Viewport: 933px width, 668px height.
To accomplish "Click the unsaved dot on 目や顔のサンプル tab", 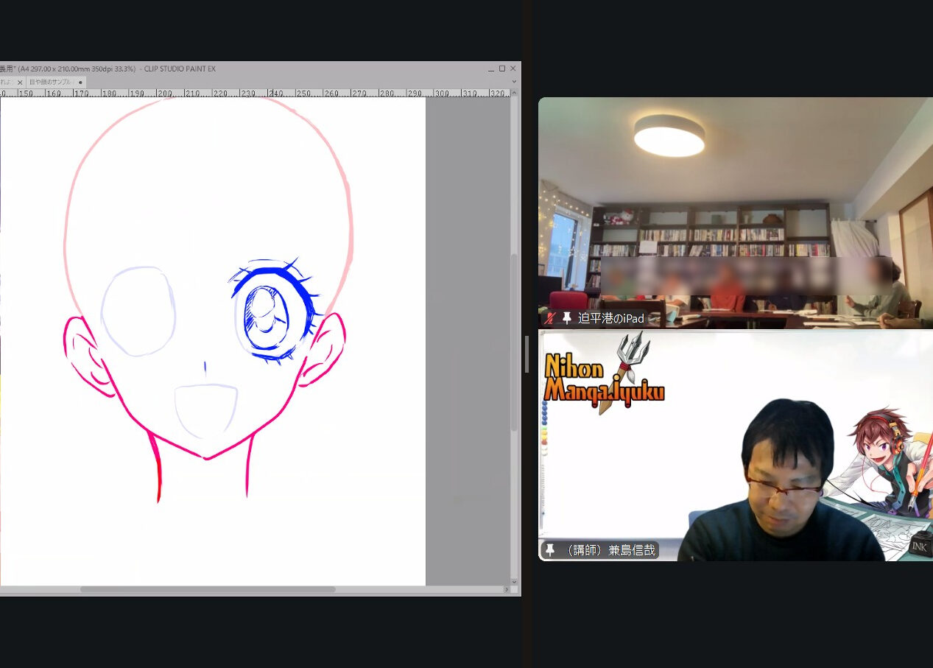I will point(80,82).
